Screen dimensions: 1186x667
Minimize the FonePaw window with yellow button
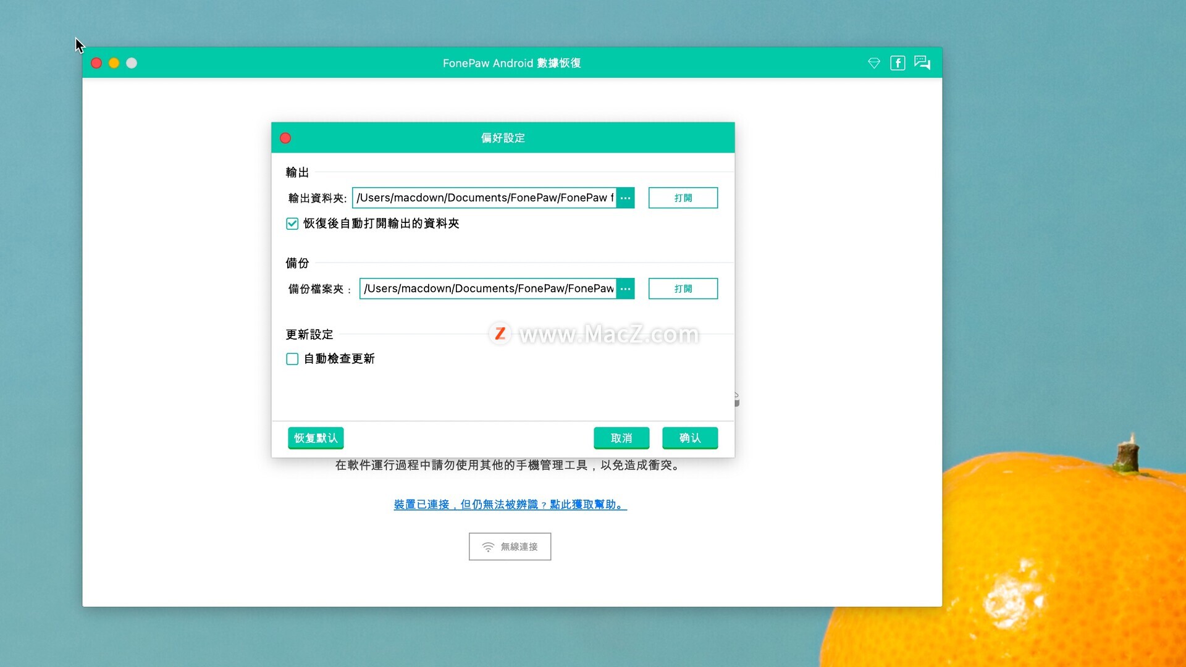pyautogui.click(x=114, y=63)
